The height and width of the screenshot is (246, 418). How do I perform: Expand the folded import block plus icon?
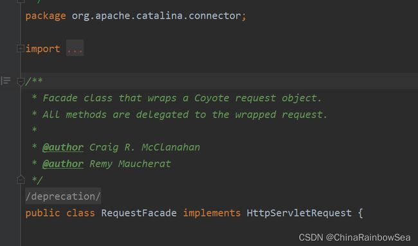[x=21, y=48]
